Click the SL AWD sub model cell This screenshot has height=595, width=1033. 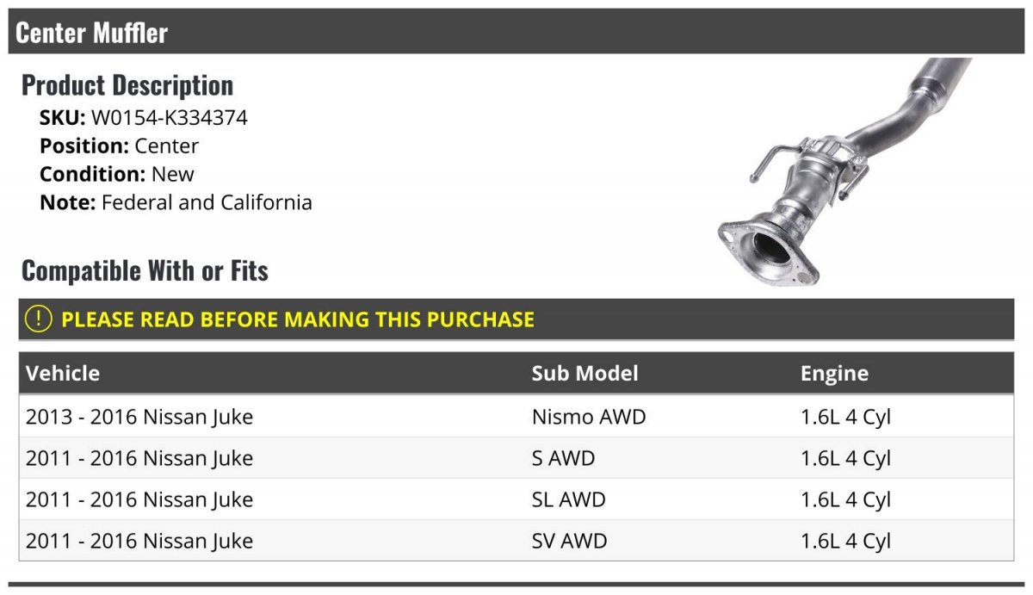click(568, 499)
